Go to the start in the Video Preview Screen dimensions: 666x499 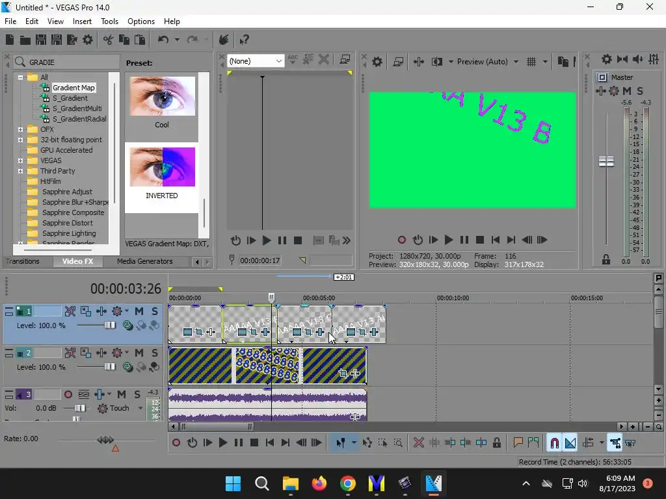point(495,240)
